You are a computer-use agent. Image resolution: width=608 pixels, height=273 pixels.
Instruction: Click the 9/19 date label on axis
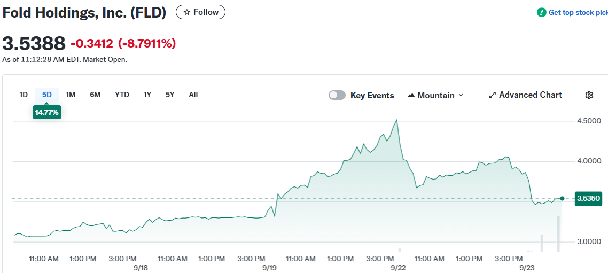point(269,268)
